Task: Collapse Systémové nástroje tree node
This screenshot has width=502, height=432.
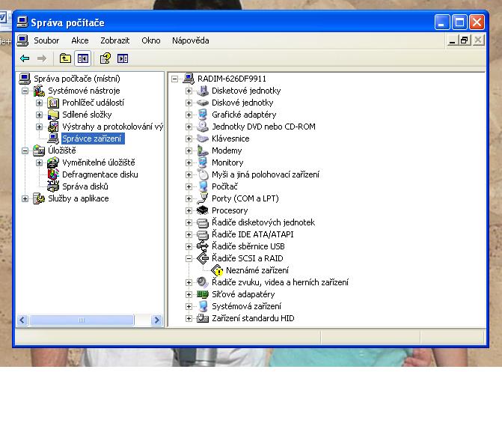Action: click(x=25, y=91)
